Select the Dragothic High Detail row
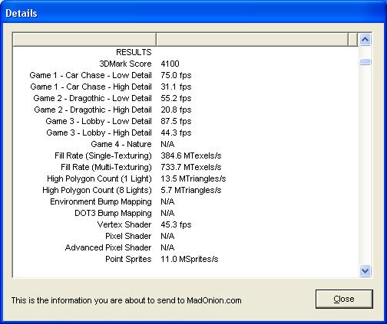 point(186,110)
